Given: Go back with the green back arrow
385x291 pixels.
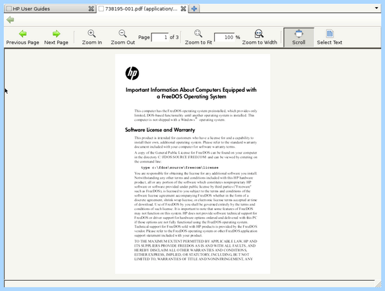Looking at the screenshot, I should (10, 20).
